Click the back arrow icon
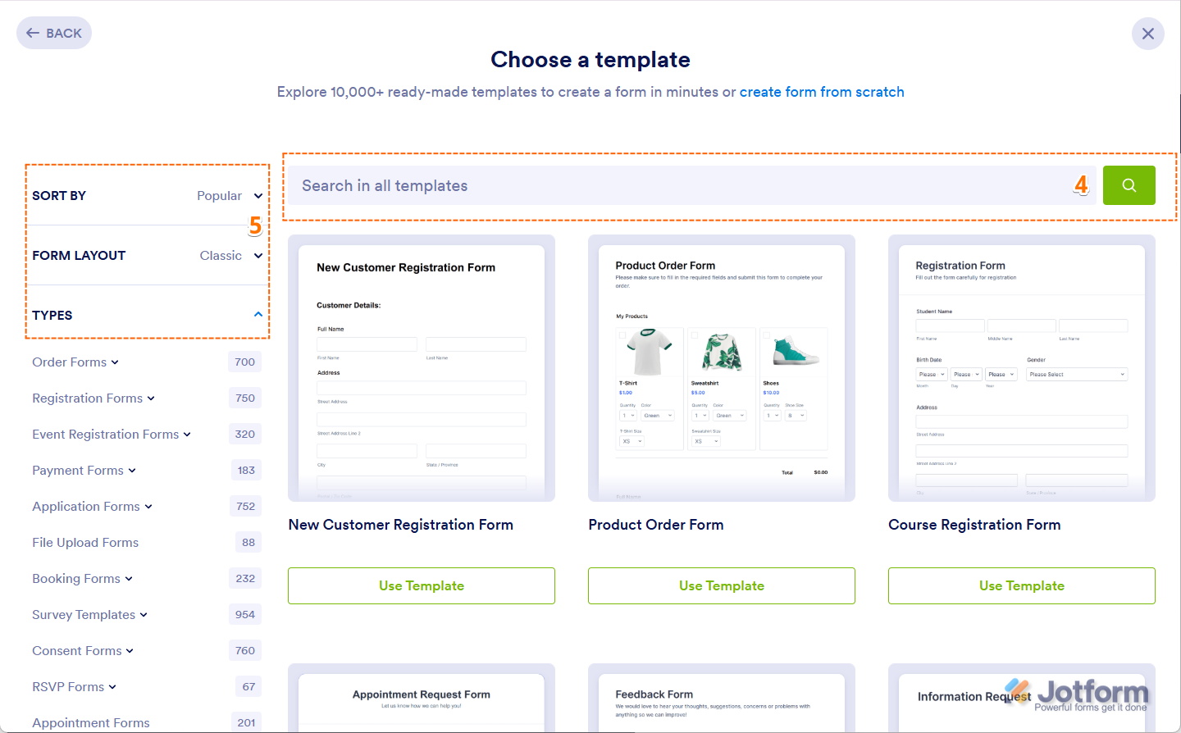This screenshot has width=1181, height=733. (34, 33)
